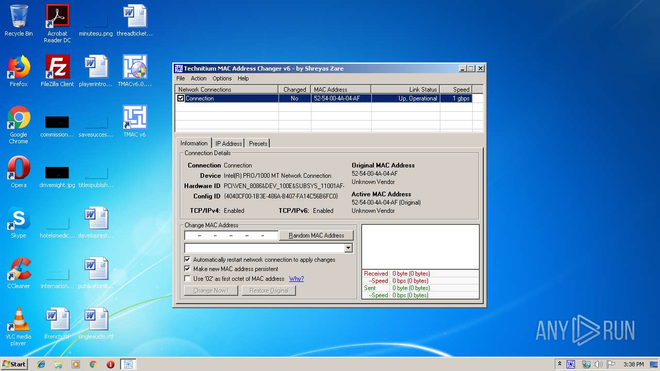Sort by MAC Address column header
Screen dimensions: 660x371
coord(341,90)
